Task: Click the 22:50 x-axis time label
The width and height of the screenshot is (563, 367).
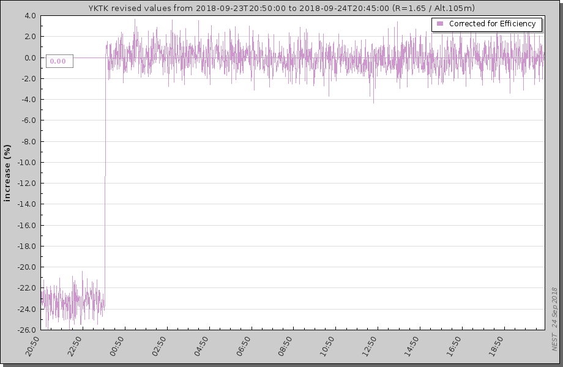Action: (x=75, y=346)
